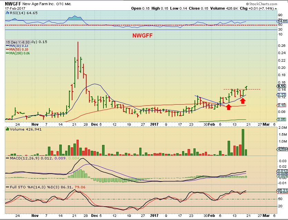Click the 30 level on RSI axis
This screenshot has height=220, width=288.
tap(280, 29)
